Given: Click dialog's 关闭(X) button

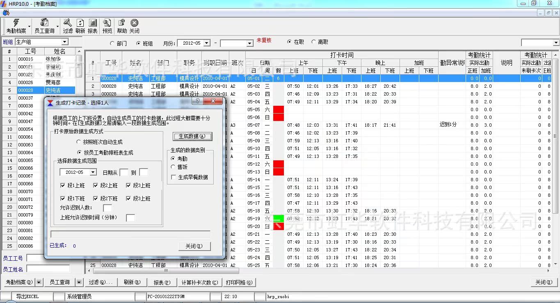Looking at the screenshot, I should (x=194, y=246).
